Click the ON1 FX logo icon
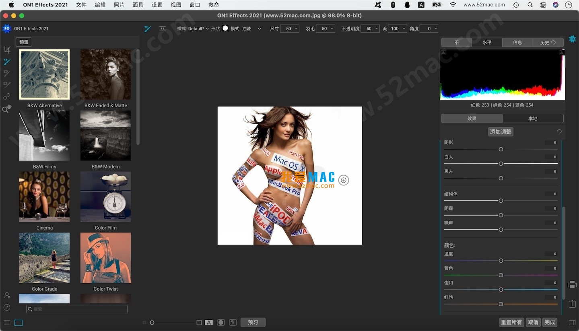This screenshot has height=331, width=579. pyautogui.click(x=6, y=29)
